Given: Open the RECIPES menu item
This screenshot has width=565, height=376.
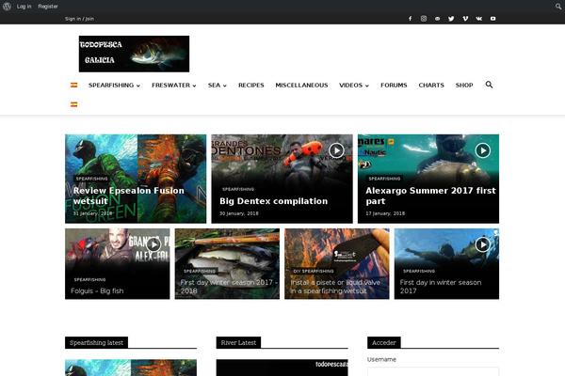Looking at the screenshot, I should (x=251, y=86).
